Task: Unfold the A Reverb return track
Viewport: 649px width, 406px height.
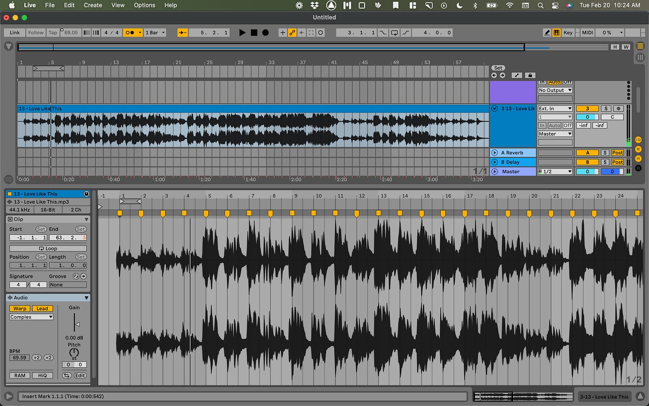Action: click(x=494, y=153)
